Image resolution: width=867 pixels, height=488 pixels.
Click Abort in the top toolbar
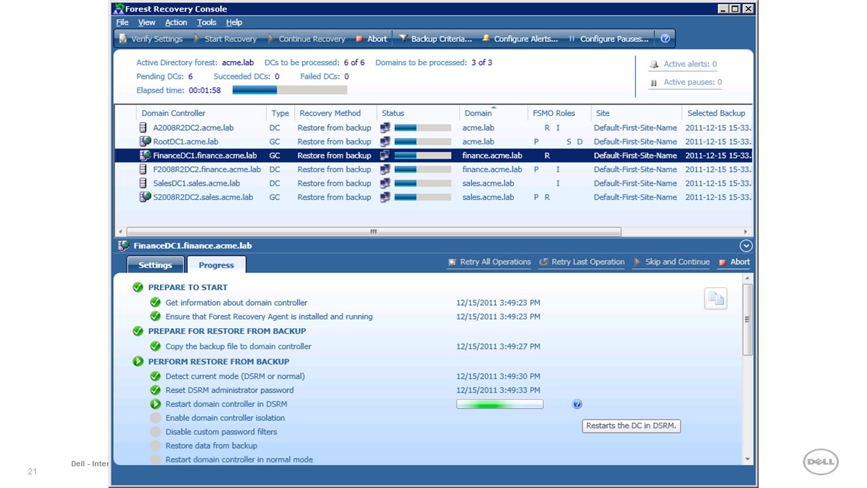(372, 39)
